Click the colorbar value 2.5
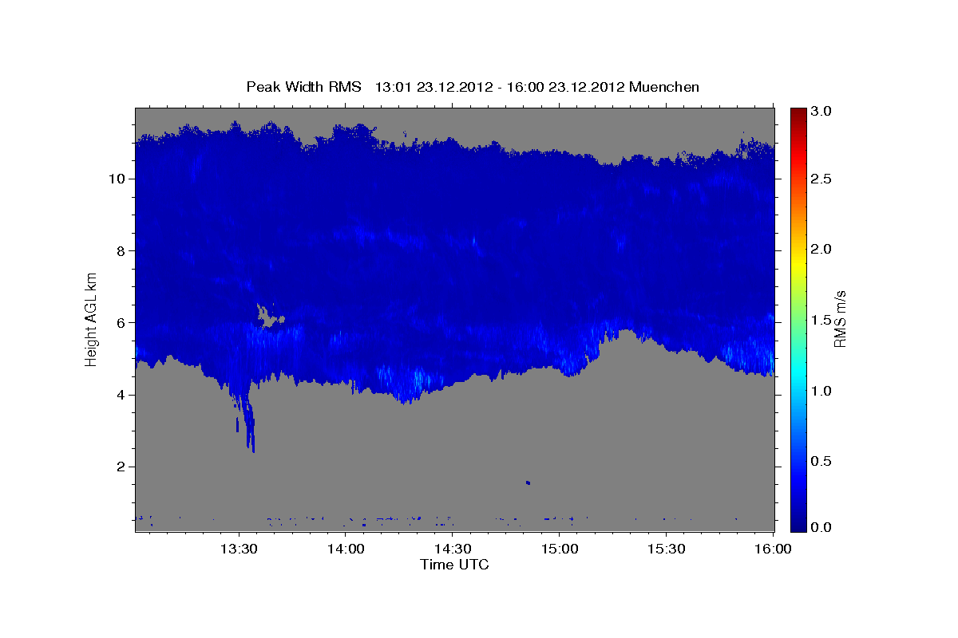 (823, 179)
